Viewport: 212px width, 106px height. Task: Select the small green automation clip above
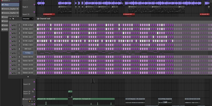[70, 92]
